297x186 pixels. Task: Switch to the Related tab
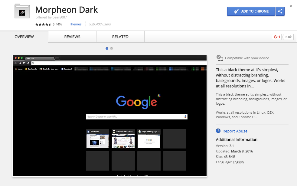120,37
